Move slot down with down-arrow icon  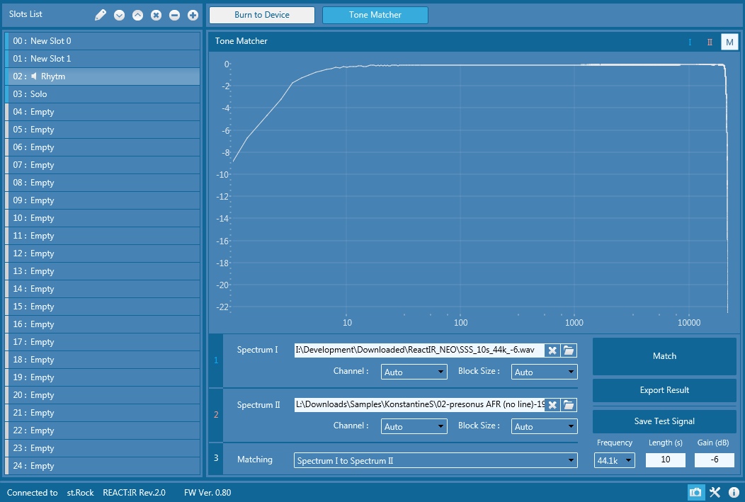click(119, 15)
